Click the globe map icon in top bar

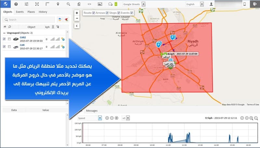coord(5,4)
